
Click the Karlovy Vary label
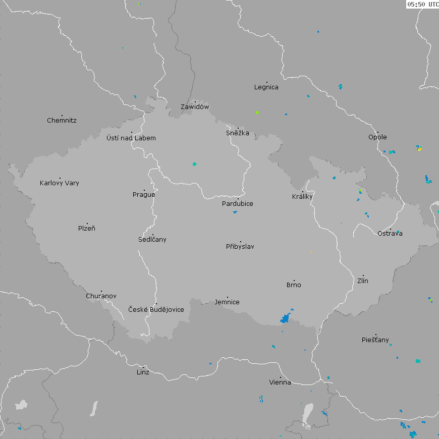click(60, 183)
